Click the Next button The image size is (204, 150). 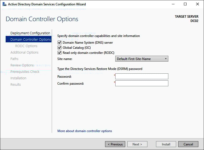click(137, 144)
